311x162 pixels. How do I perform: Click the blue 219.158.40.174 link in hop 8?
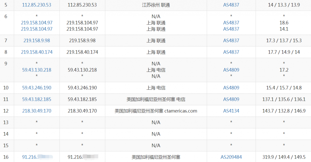(x=37, y=52)
